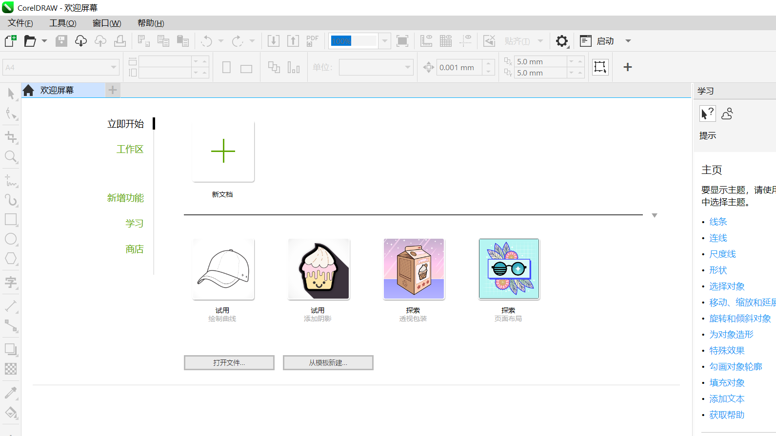Collapse the section arrow beside divider line
Viewport: 776px width, 436px height.
pos(655,215)
